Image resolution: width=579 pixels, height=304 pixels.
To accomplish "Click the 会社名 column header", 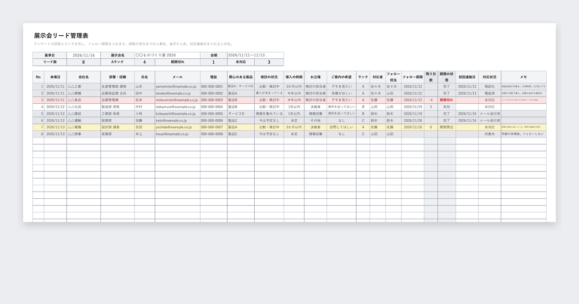I will pos(83,77).
